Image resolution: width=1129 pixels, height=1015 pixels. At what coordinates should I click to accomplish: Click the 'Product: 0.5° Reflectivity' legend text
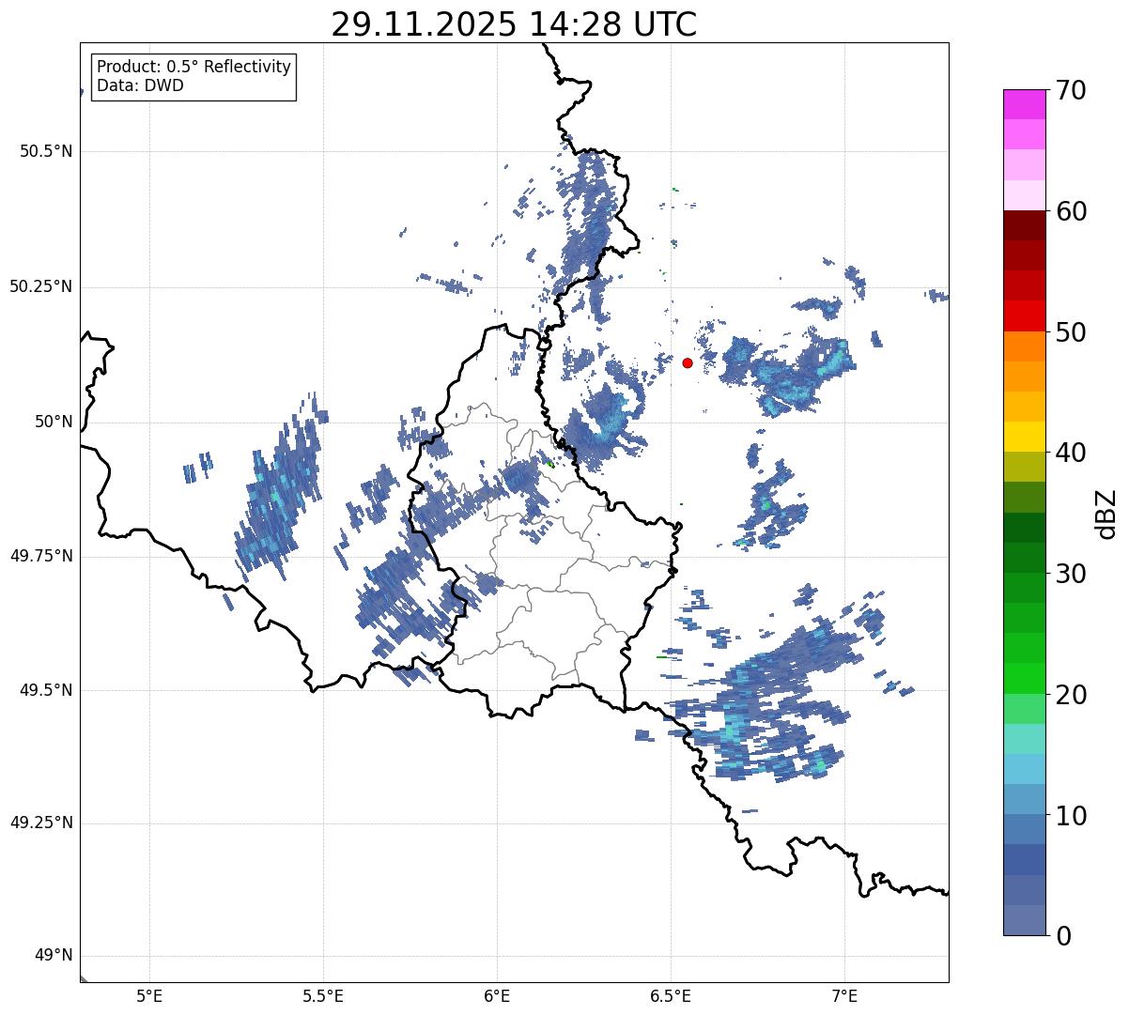[x=193, y=68]
